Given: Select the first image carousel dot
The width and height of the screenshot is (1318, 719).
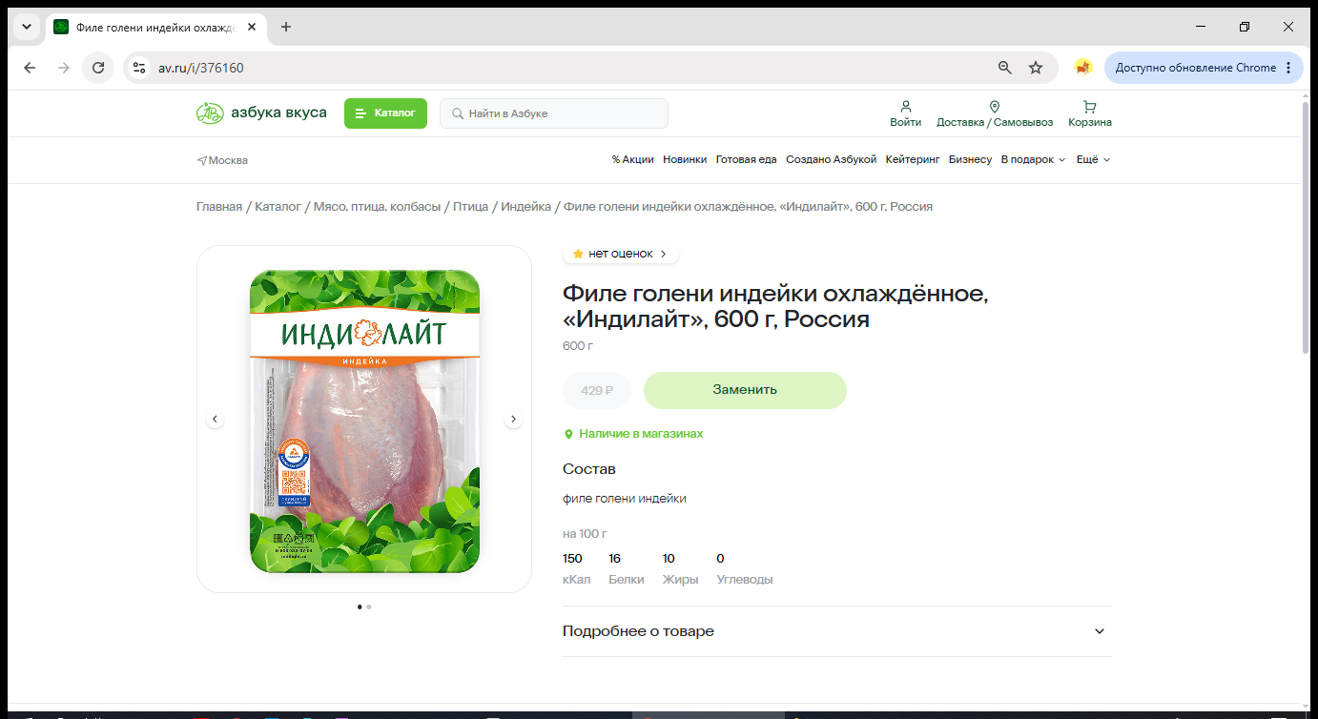Looking at the screenshot, I should (360, 606).
